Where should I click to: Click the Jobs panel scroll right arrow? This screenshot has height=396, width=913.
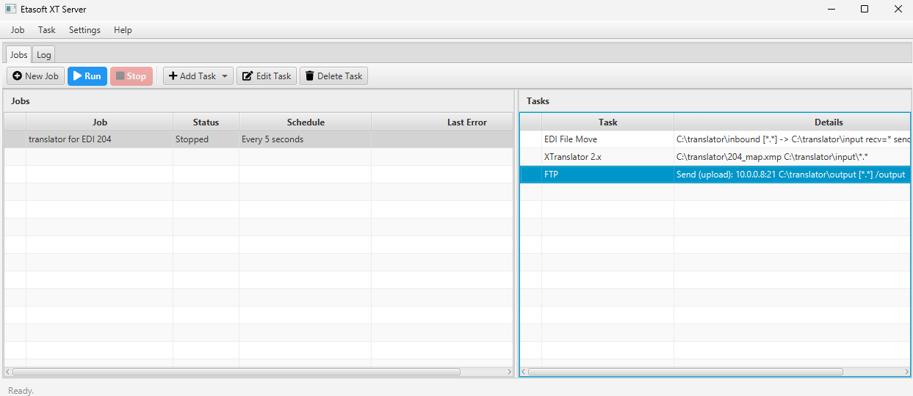point(509,372)
